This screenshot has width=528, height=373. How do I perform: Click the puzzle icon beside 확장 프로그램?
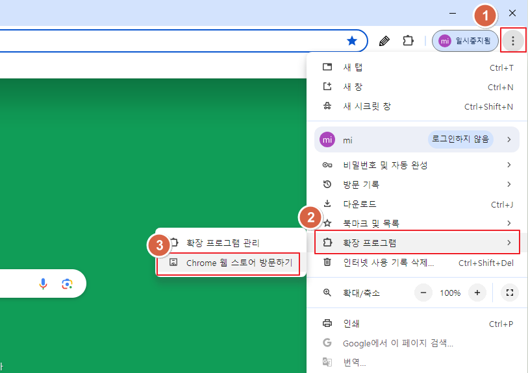327,242
